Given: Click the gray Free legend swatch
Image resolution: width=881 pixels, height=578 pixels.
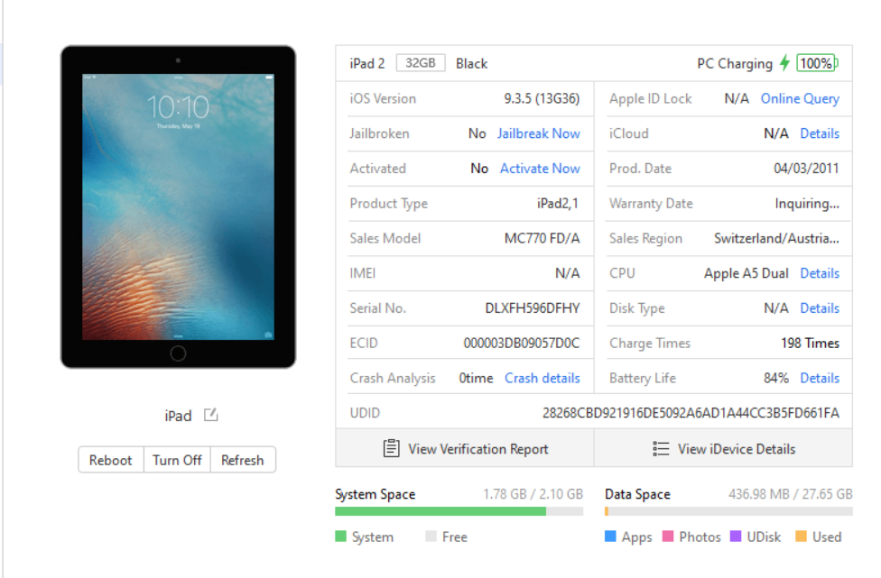Looking at the screenshot, I should (431, 536).
